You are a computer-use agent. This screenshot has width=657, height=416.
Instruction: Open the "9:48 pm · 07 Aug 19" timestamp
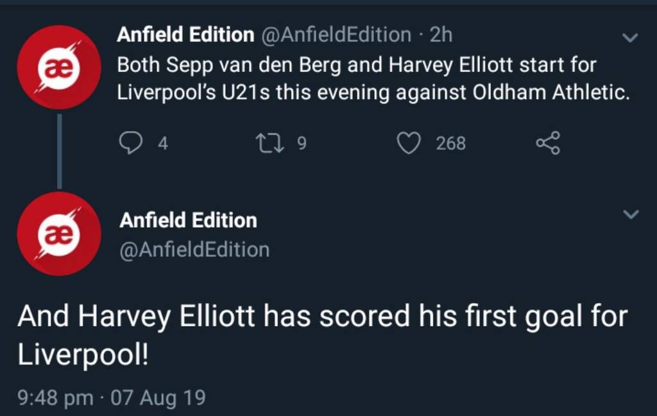(x=112, y=397)
